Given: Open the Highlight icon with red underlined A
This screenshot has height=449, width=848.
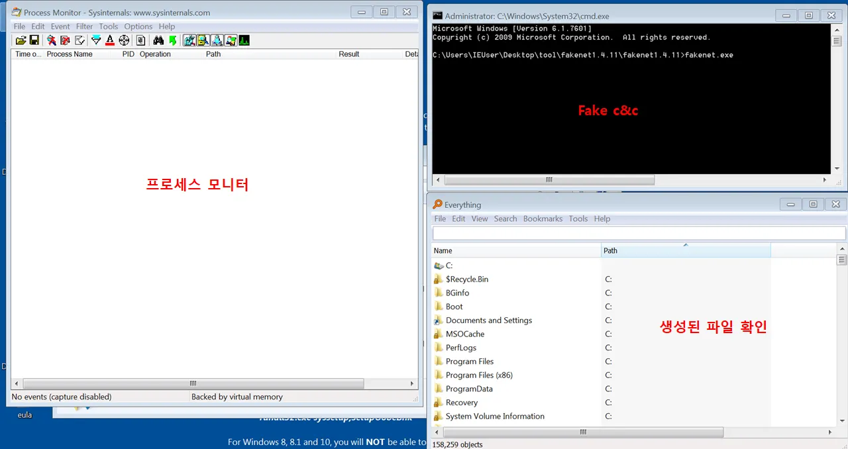Looking at the screenshot, I should point(110,40).
